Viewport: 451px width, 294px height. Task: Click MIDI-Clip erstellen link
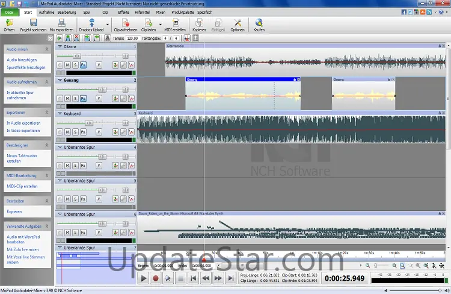pos(22,186)
